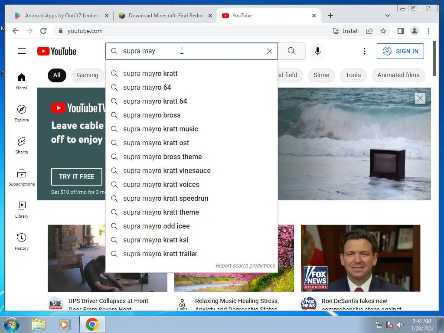The image size is (444, 333).
Task: Click the volume icon in system tray
Action: tap(400, 325)
